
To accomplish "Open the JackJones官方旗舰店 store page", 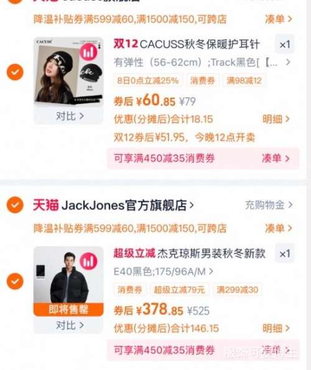I will [x=128, y=205].
